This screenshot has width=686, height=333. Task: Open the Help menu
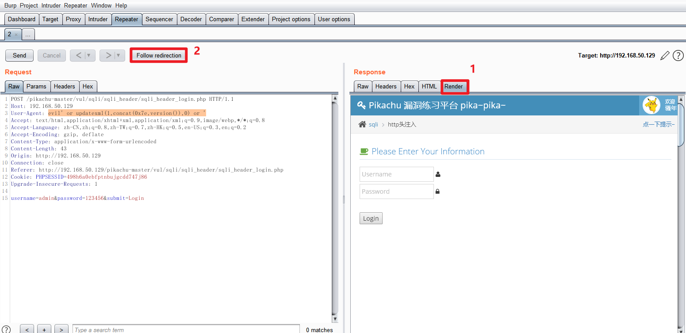(121, 6)
